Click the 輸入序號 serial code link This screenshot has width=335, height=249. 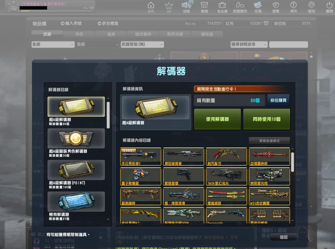pos(71,23)
